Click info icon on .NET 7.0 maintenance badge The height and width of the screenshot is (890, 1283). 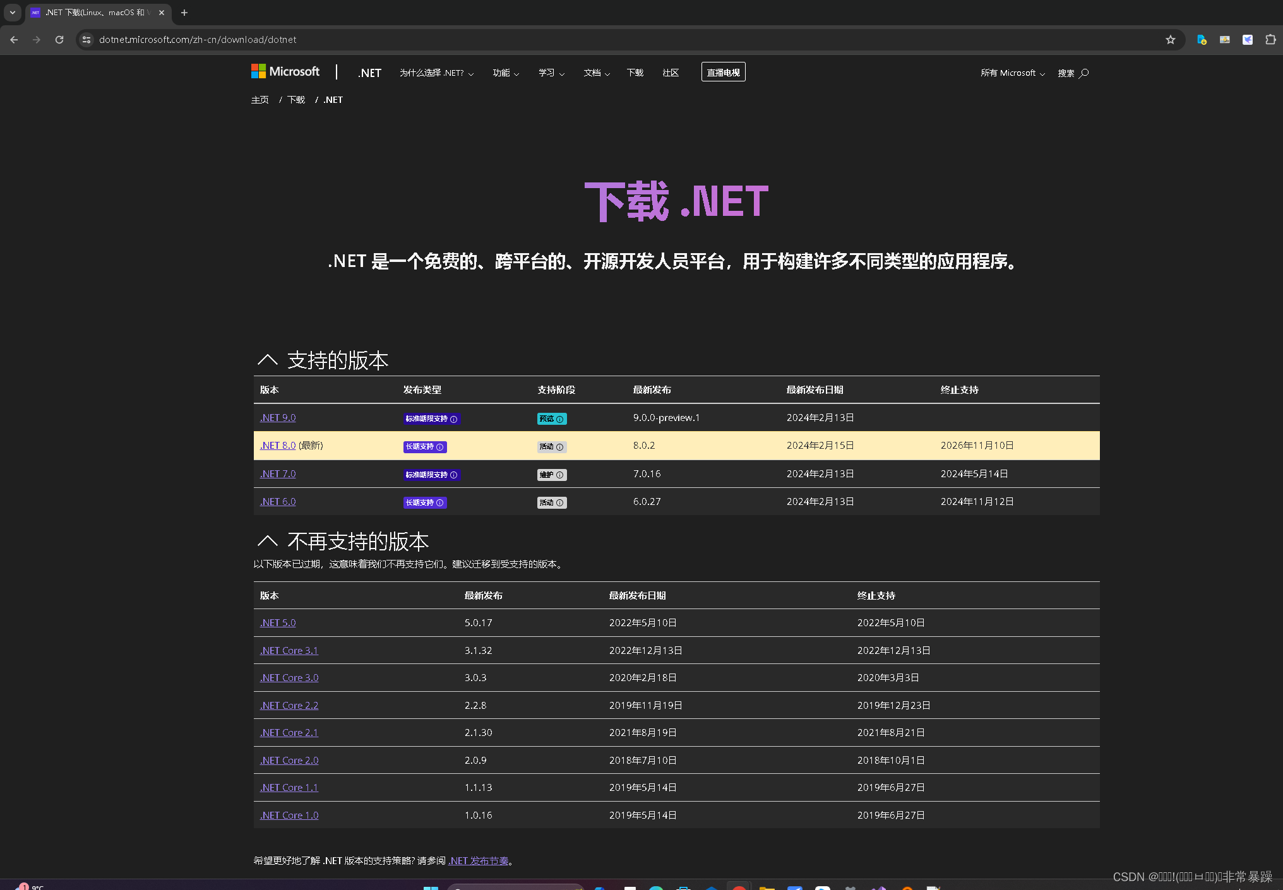(560, 475)
